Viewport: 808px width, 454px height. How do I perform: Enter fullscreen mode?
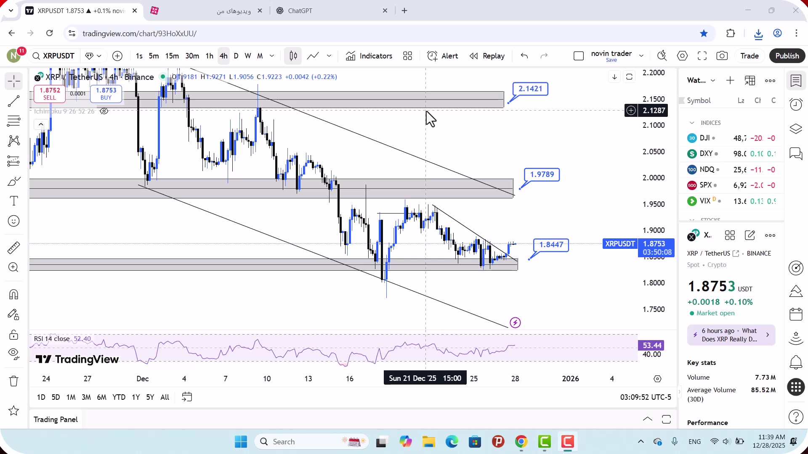tap(702, 56)
